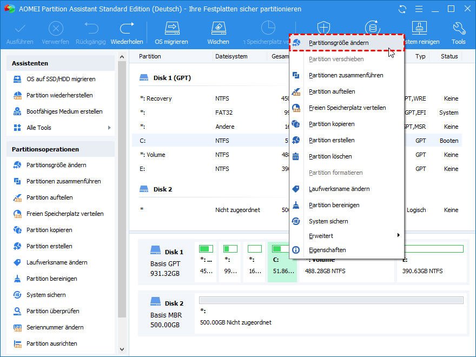Click Disk 1 Basis GPT label
Viewport: 476px width, 357px height.
[x=167, y=263]
